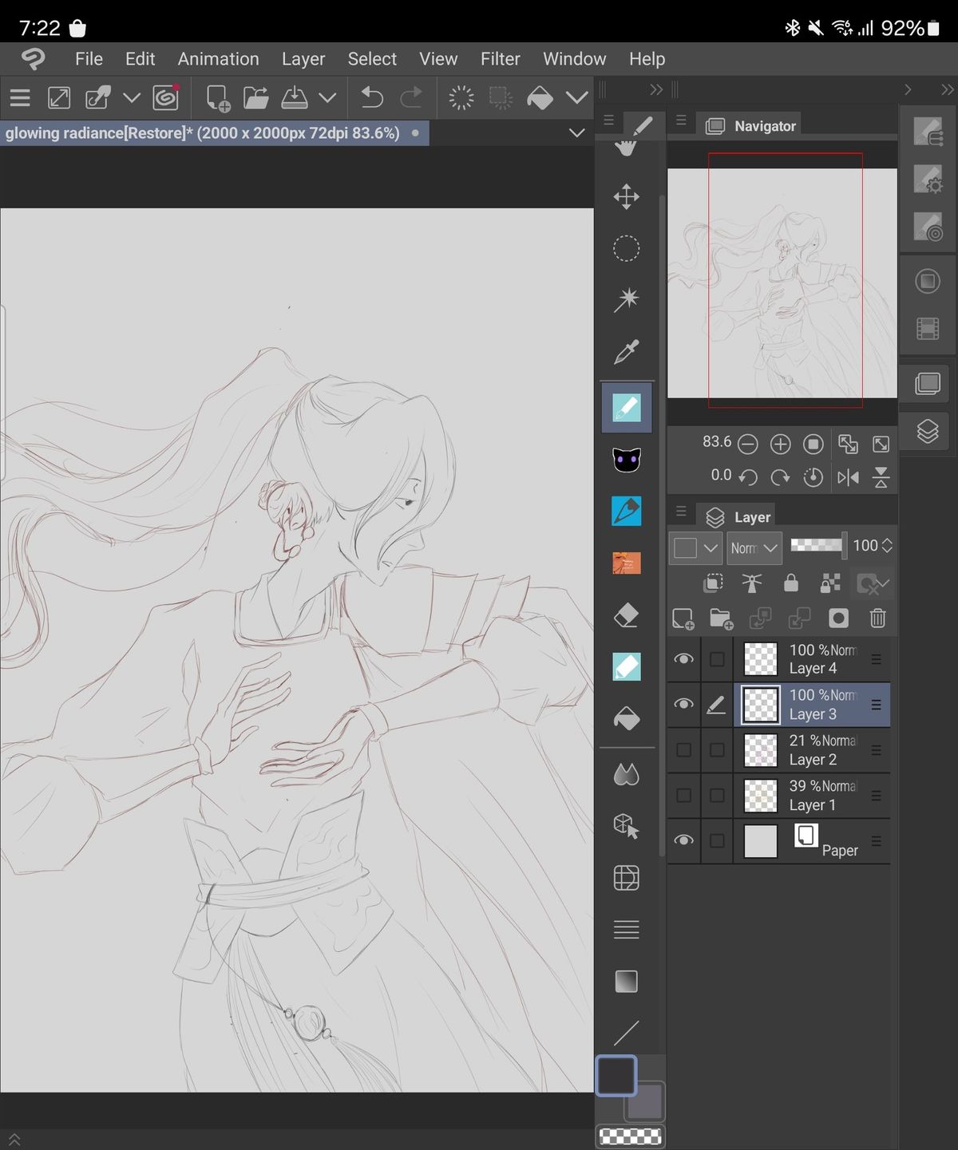Select the blue Pen tool
This screenshot has width=958, height=1150.
(626, 512)
